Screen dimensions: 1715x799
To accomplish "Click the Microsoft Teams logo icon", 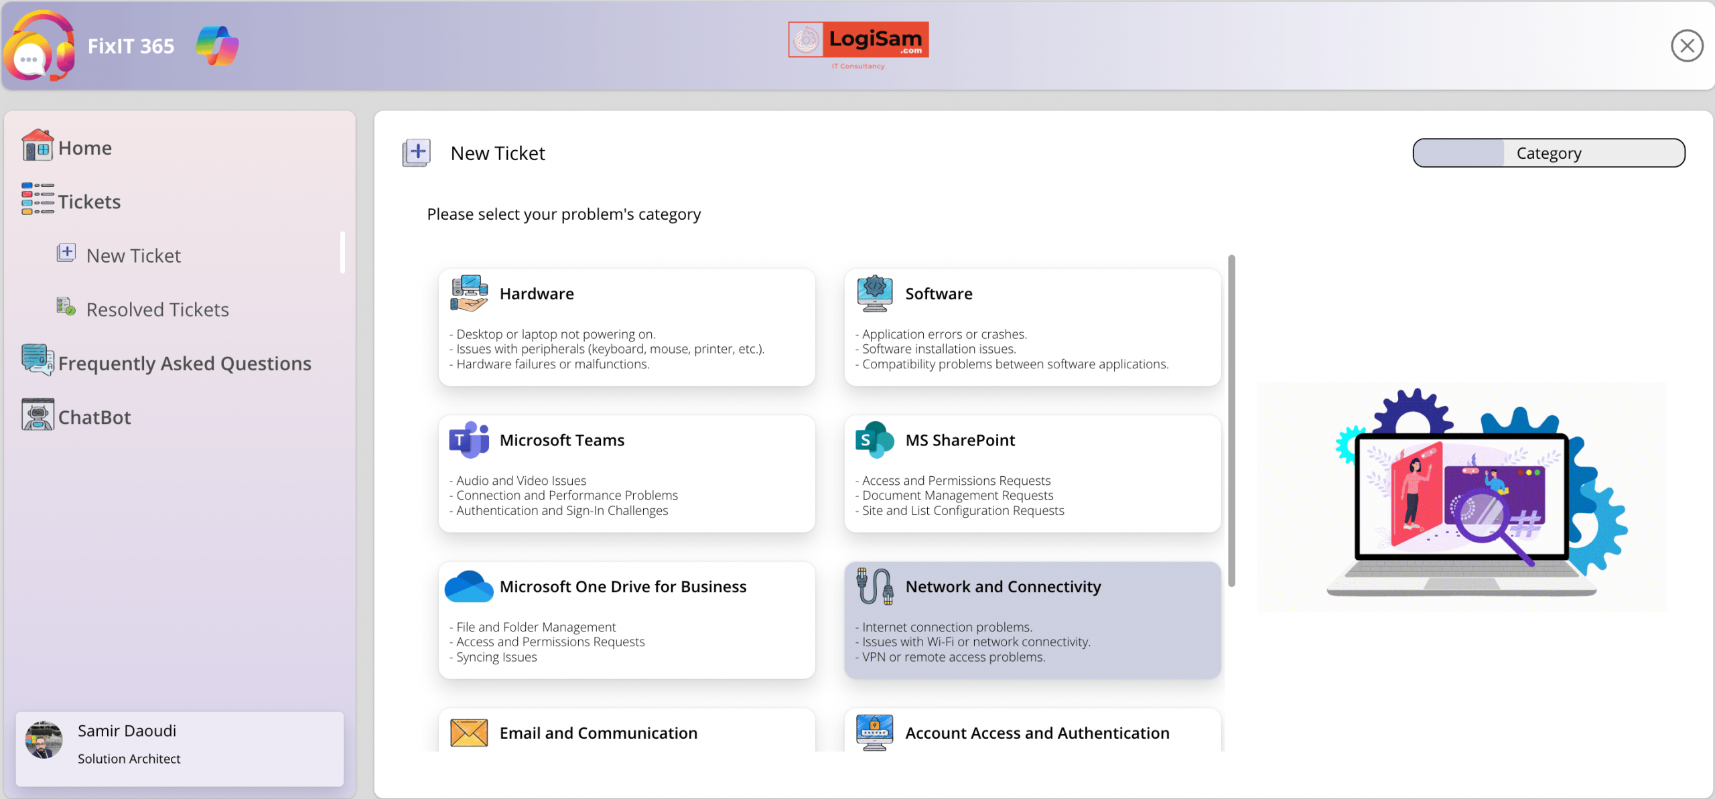I will (469, 440).
